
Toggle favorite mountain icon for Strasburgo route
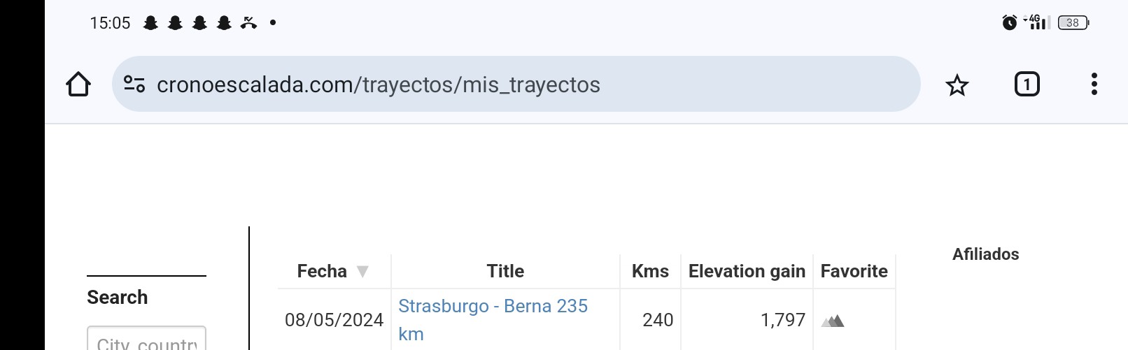[833, 321]
